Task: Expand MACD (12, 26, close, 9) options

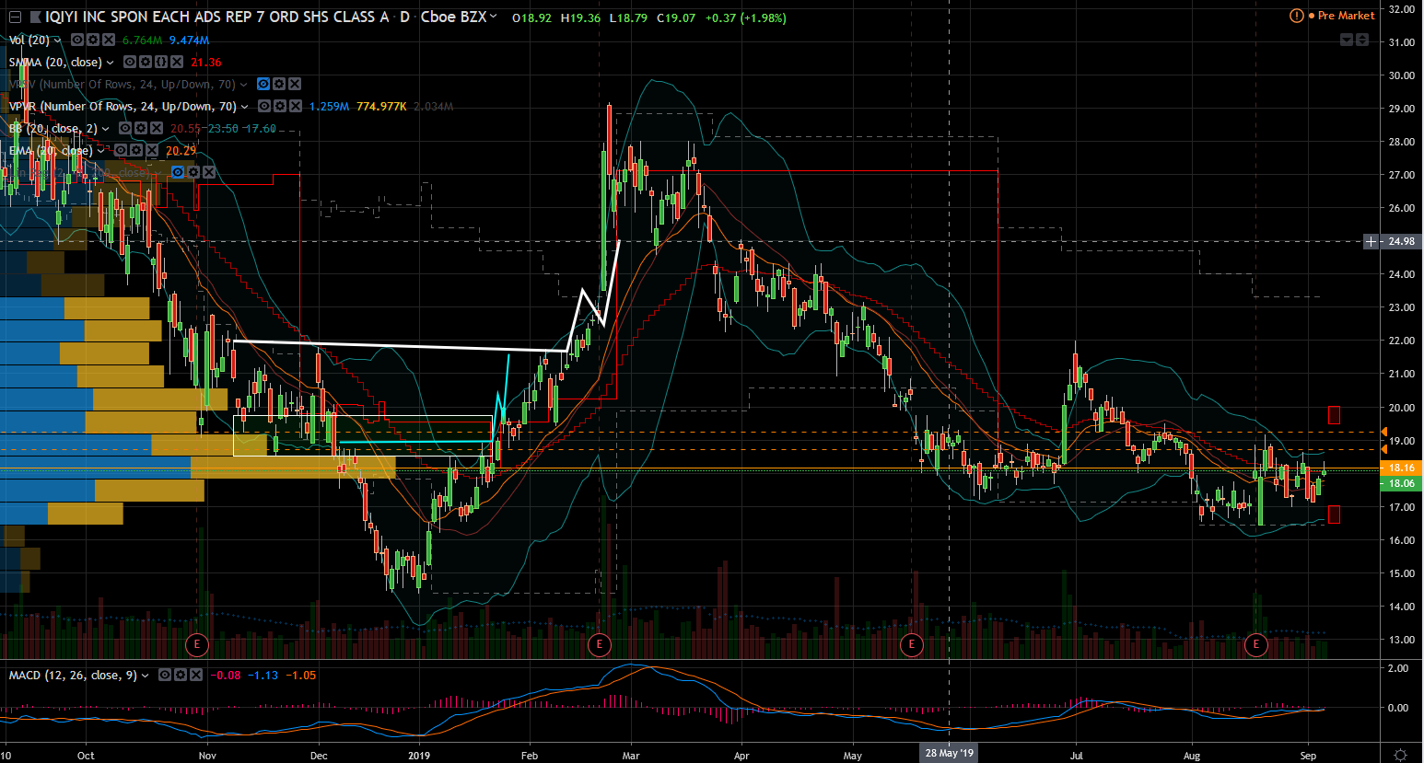Action: pos(145,676)
